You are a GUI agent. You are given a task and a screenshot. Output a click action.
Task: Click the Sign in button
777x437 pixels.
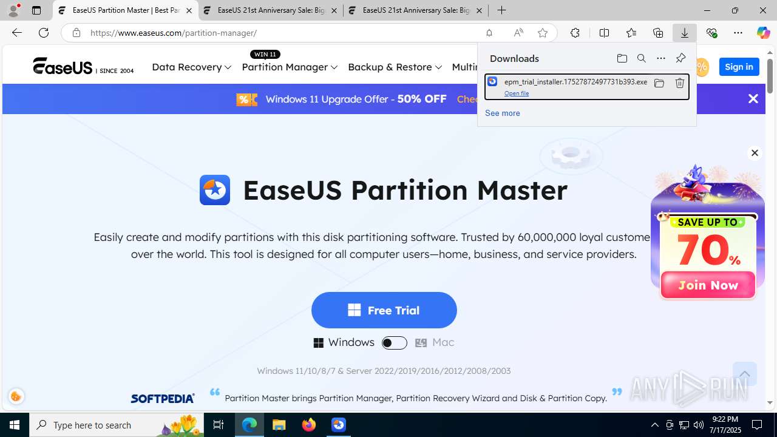coord(739,67)
